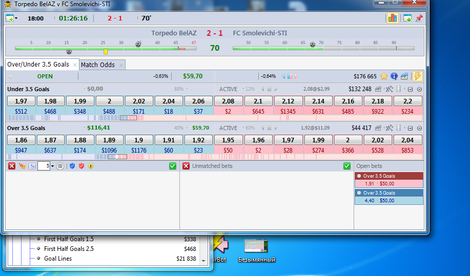Click the stake input field showing 5
Viewport: 470px width, 276px height.
pyautogui.click(x=44, y=166)
